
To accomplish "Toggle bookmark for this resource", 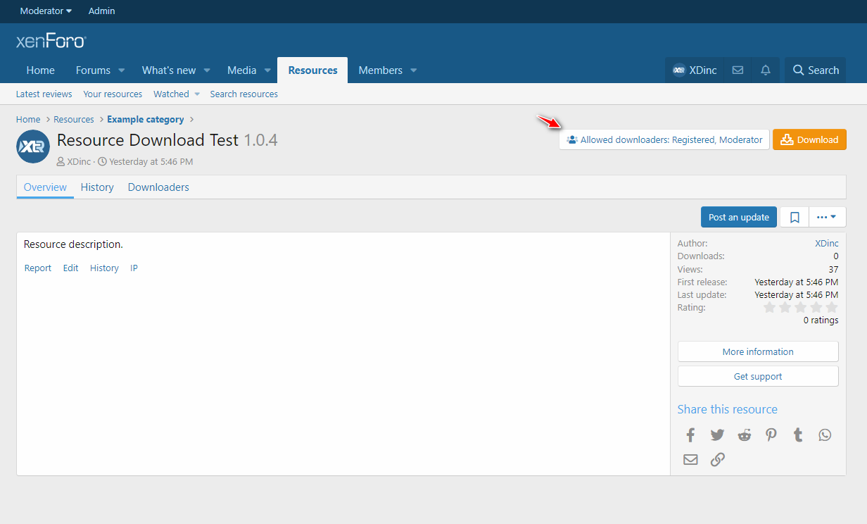I will (795, 218).
